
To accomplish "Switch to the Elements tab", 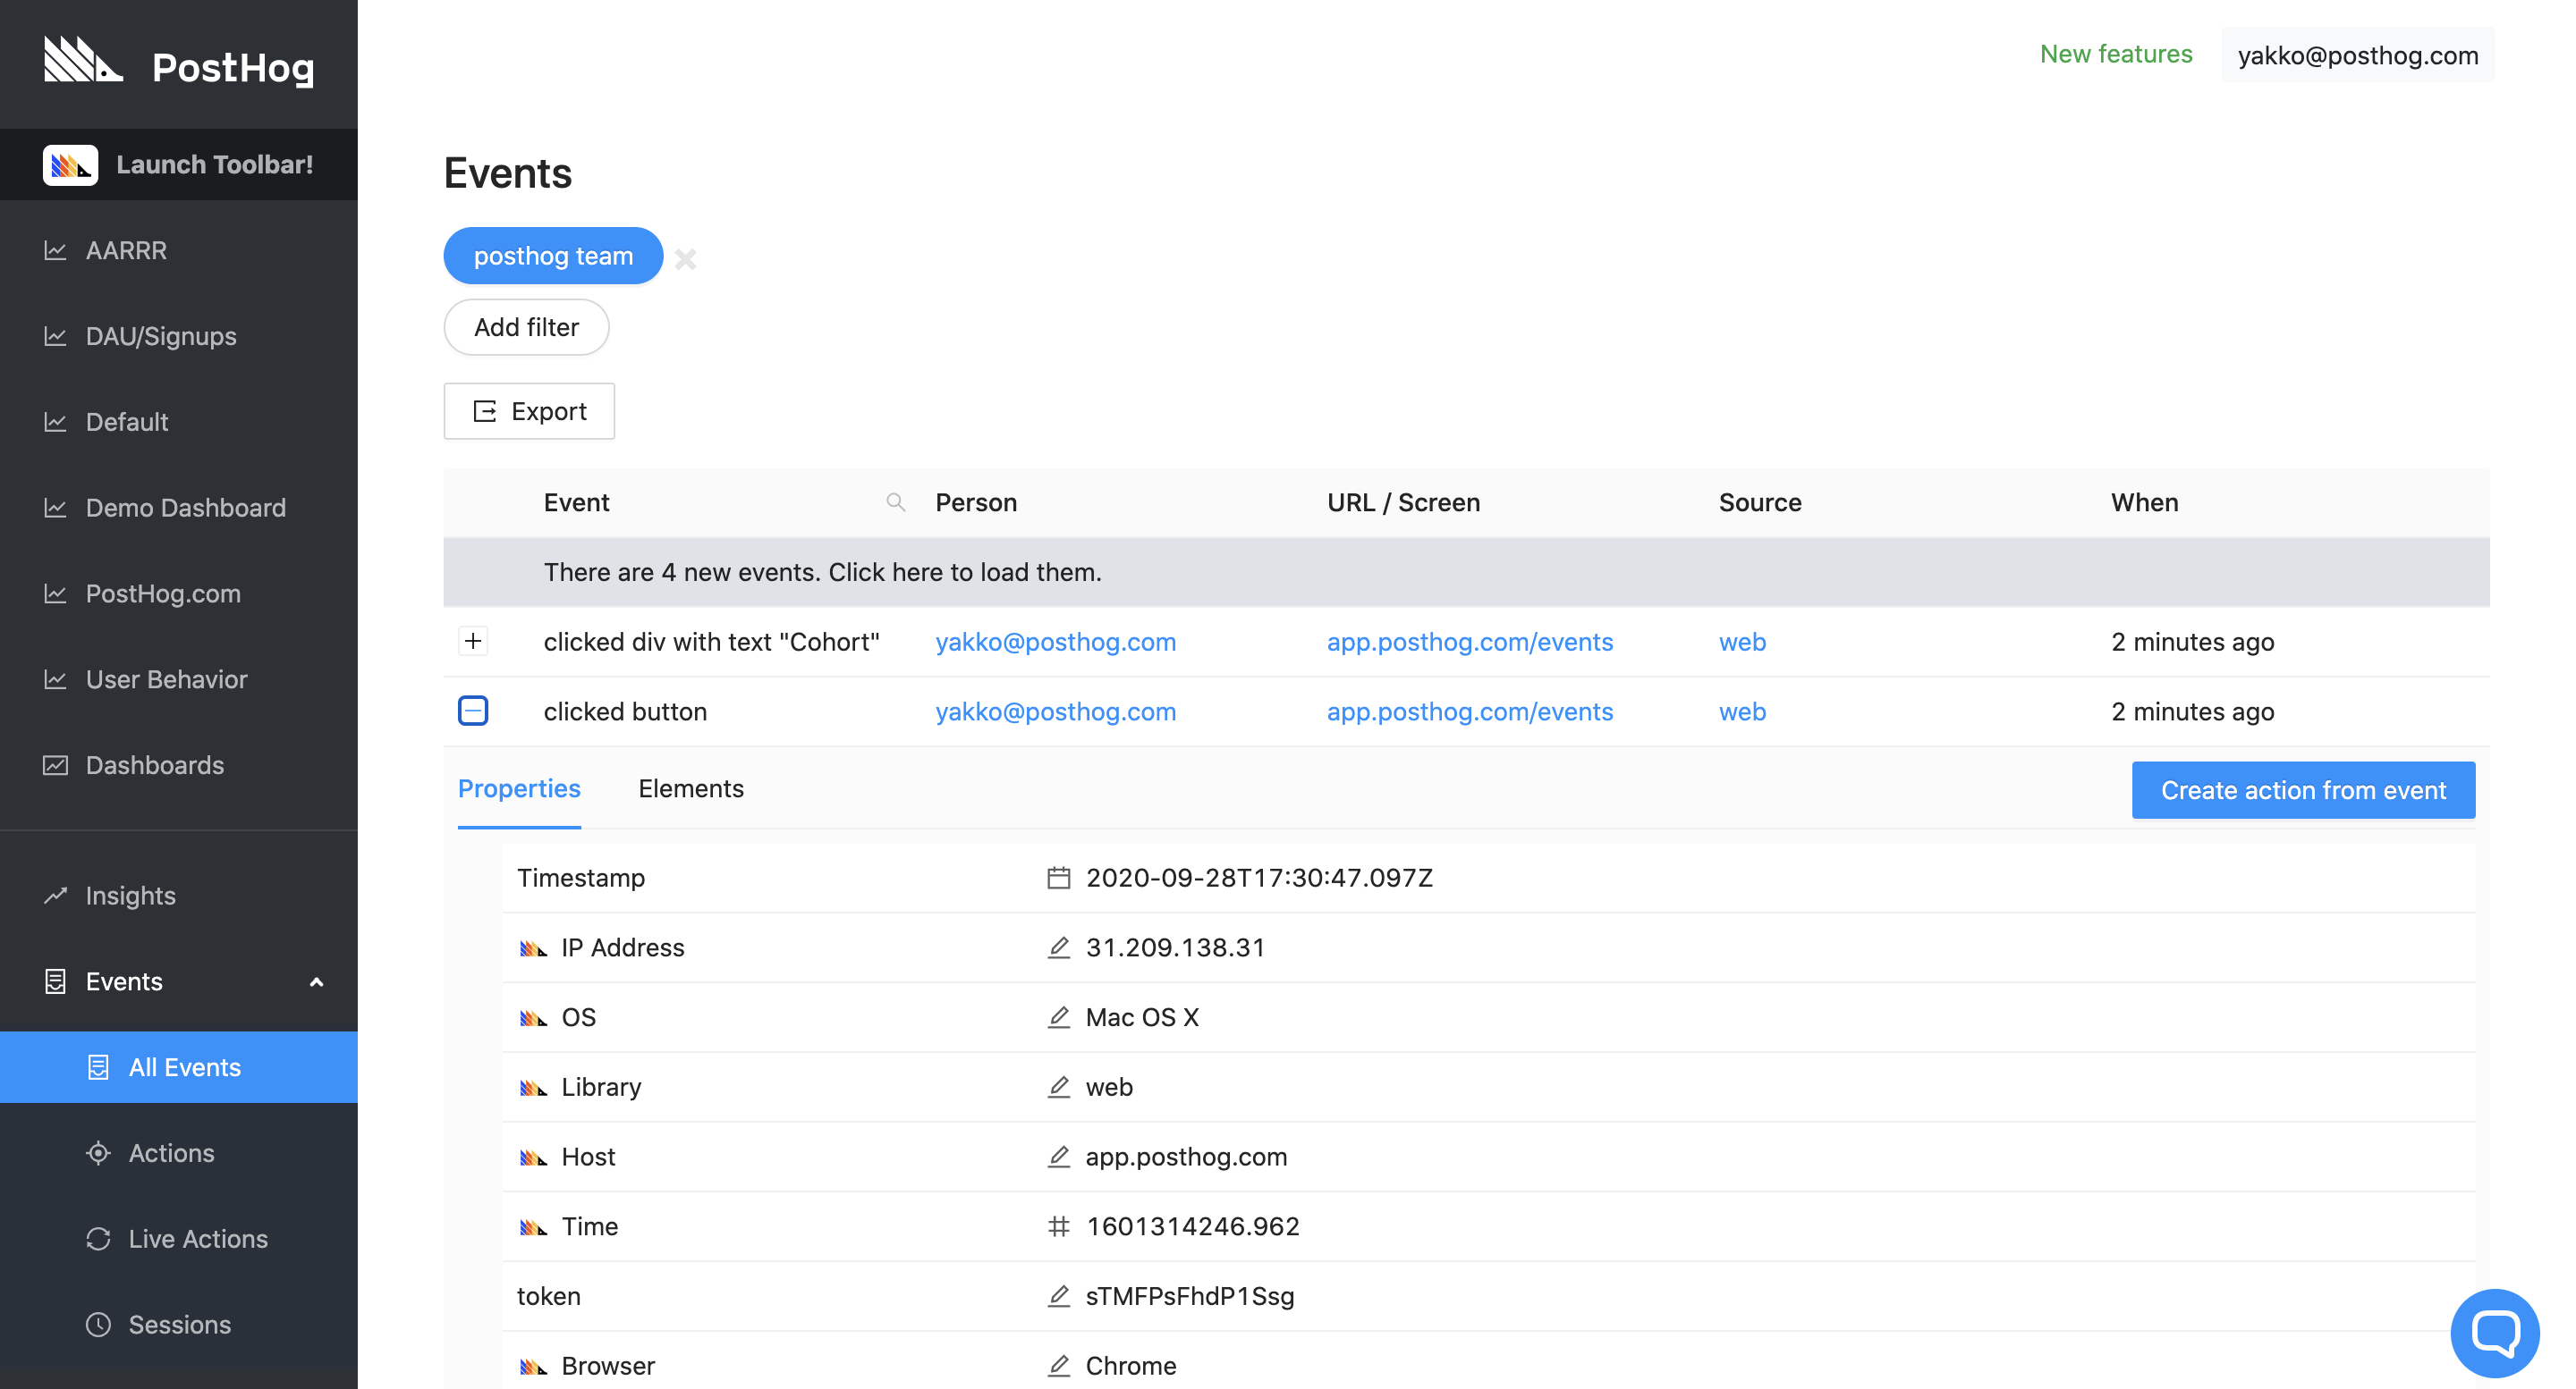I will point(690,788).
